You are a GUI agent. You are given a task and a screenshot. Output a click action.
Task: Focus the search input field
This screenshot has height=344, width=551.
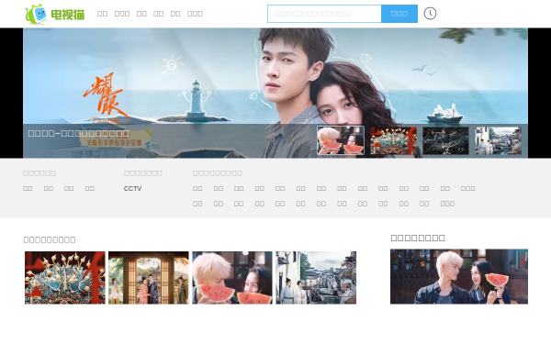pos(324,14)
